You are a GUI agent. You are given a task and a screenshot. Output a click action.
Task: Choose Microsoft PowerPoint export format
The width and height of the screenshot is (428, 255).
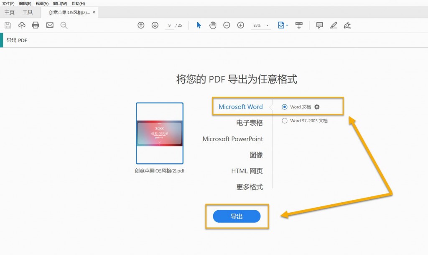pyautogui.click(x=232, y=139)
